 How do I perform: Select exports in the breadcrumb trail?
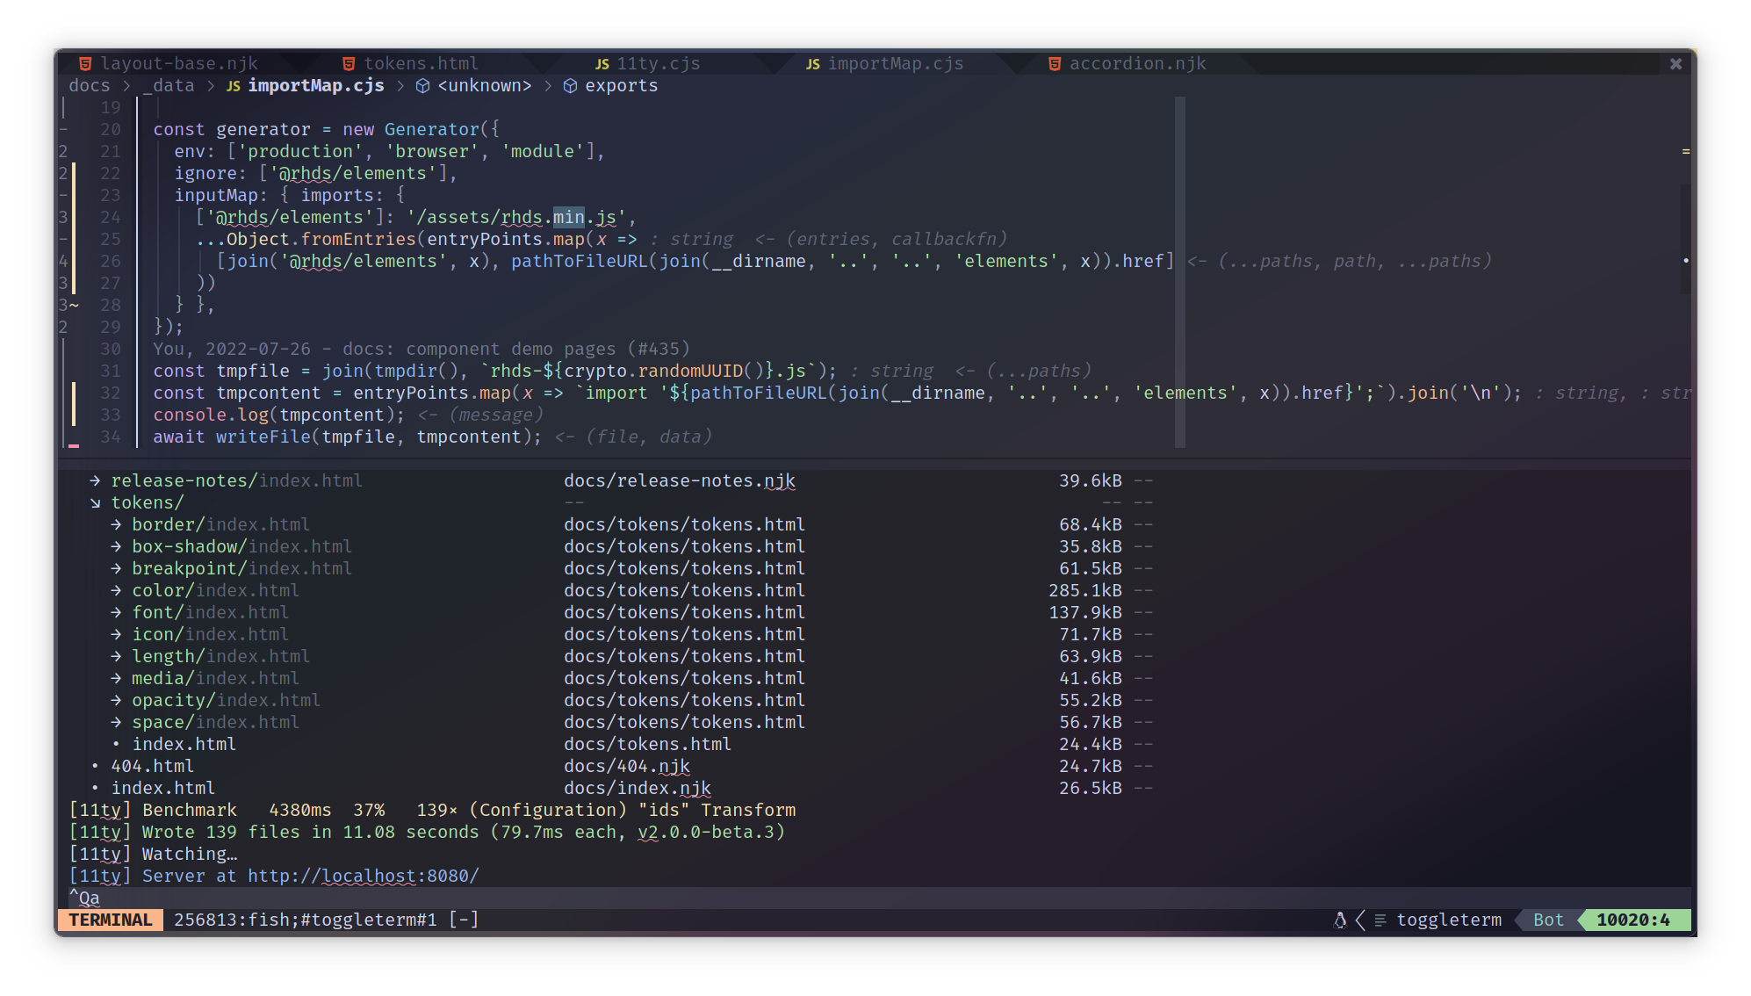[621, 85]
